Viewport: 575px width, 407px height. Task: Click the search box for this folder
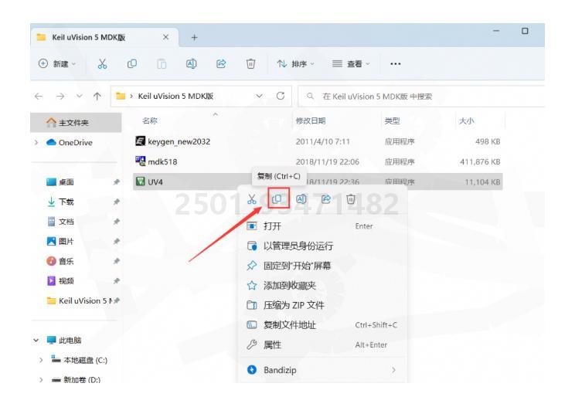421,97
